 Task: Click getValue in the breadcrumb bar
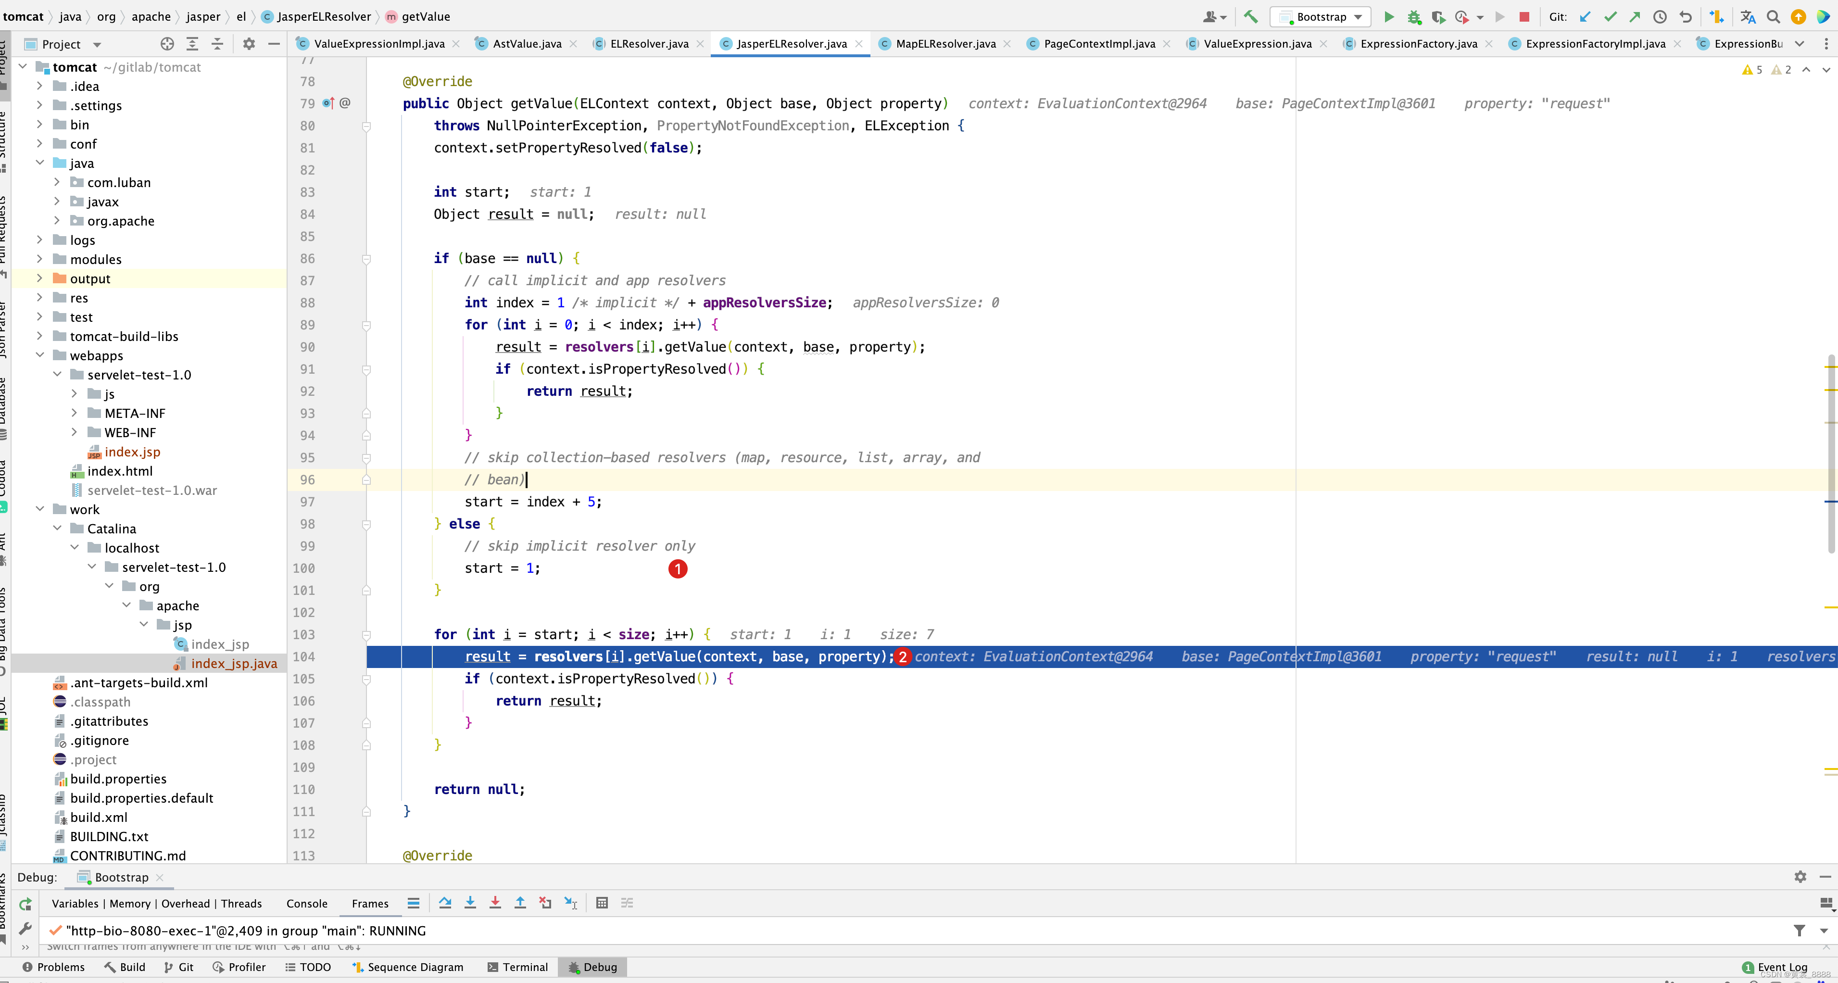[x=425, y=16]
